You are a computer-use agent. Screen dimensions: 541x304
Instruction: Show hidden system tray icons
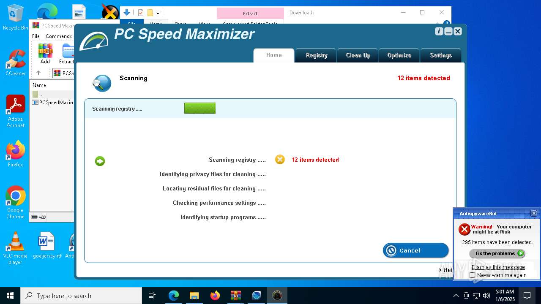pyautogui.click(x=456, y=296)
